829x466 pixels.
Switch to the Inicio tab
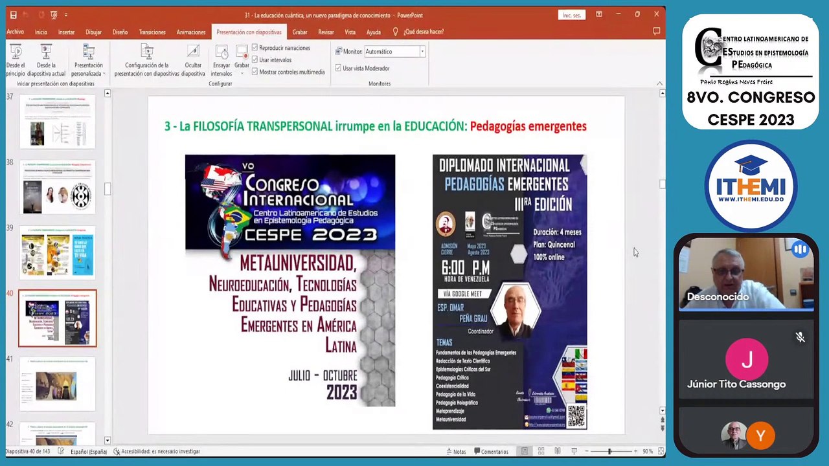coord(41,32)
